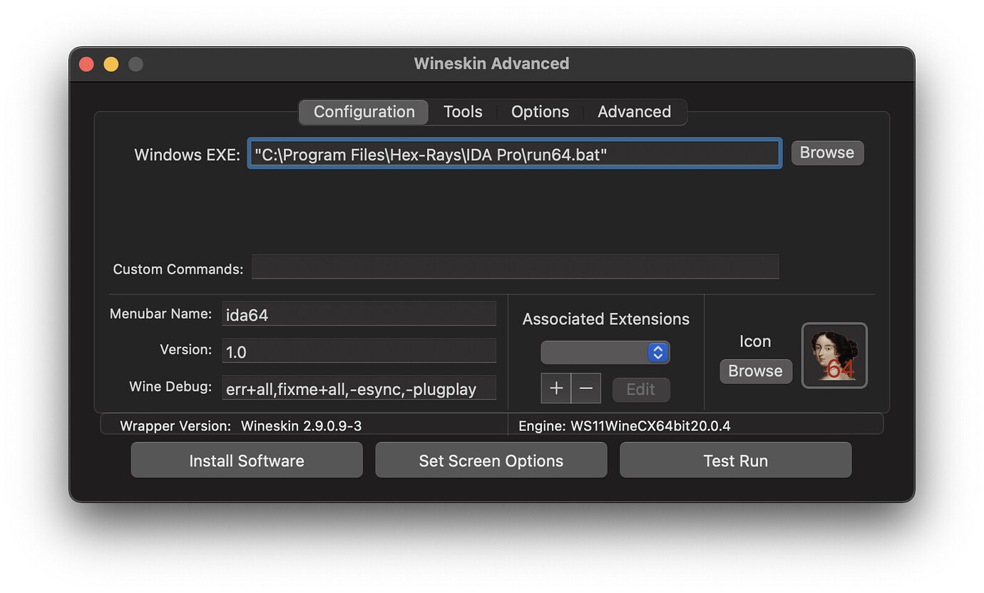Browse for a new wrapper icon
Image resolution: width=984 pixels, height=593 pixels.
click(x=755, y=371)
